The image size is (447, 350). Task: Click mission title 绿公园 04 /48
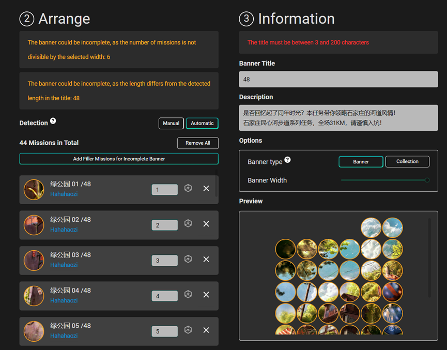(x=70, y=291)
